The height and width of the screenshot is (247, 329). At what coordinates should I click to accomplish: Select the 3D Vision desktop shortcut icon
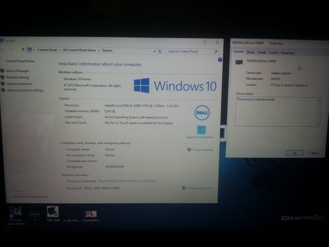pyautogui.click(x=15, y=212)
